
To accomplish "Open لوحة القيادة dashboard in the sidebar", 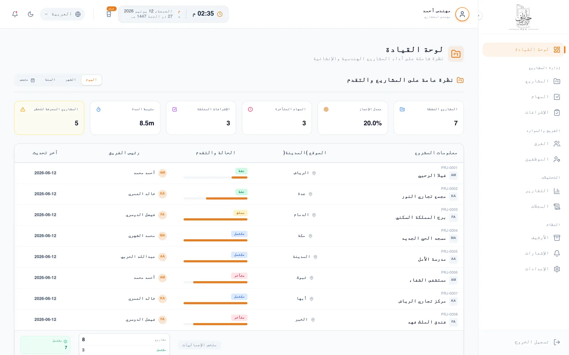I will coord(523,50).
